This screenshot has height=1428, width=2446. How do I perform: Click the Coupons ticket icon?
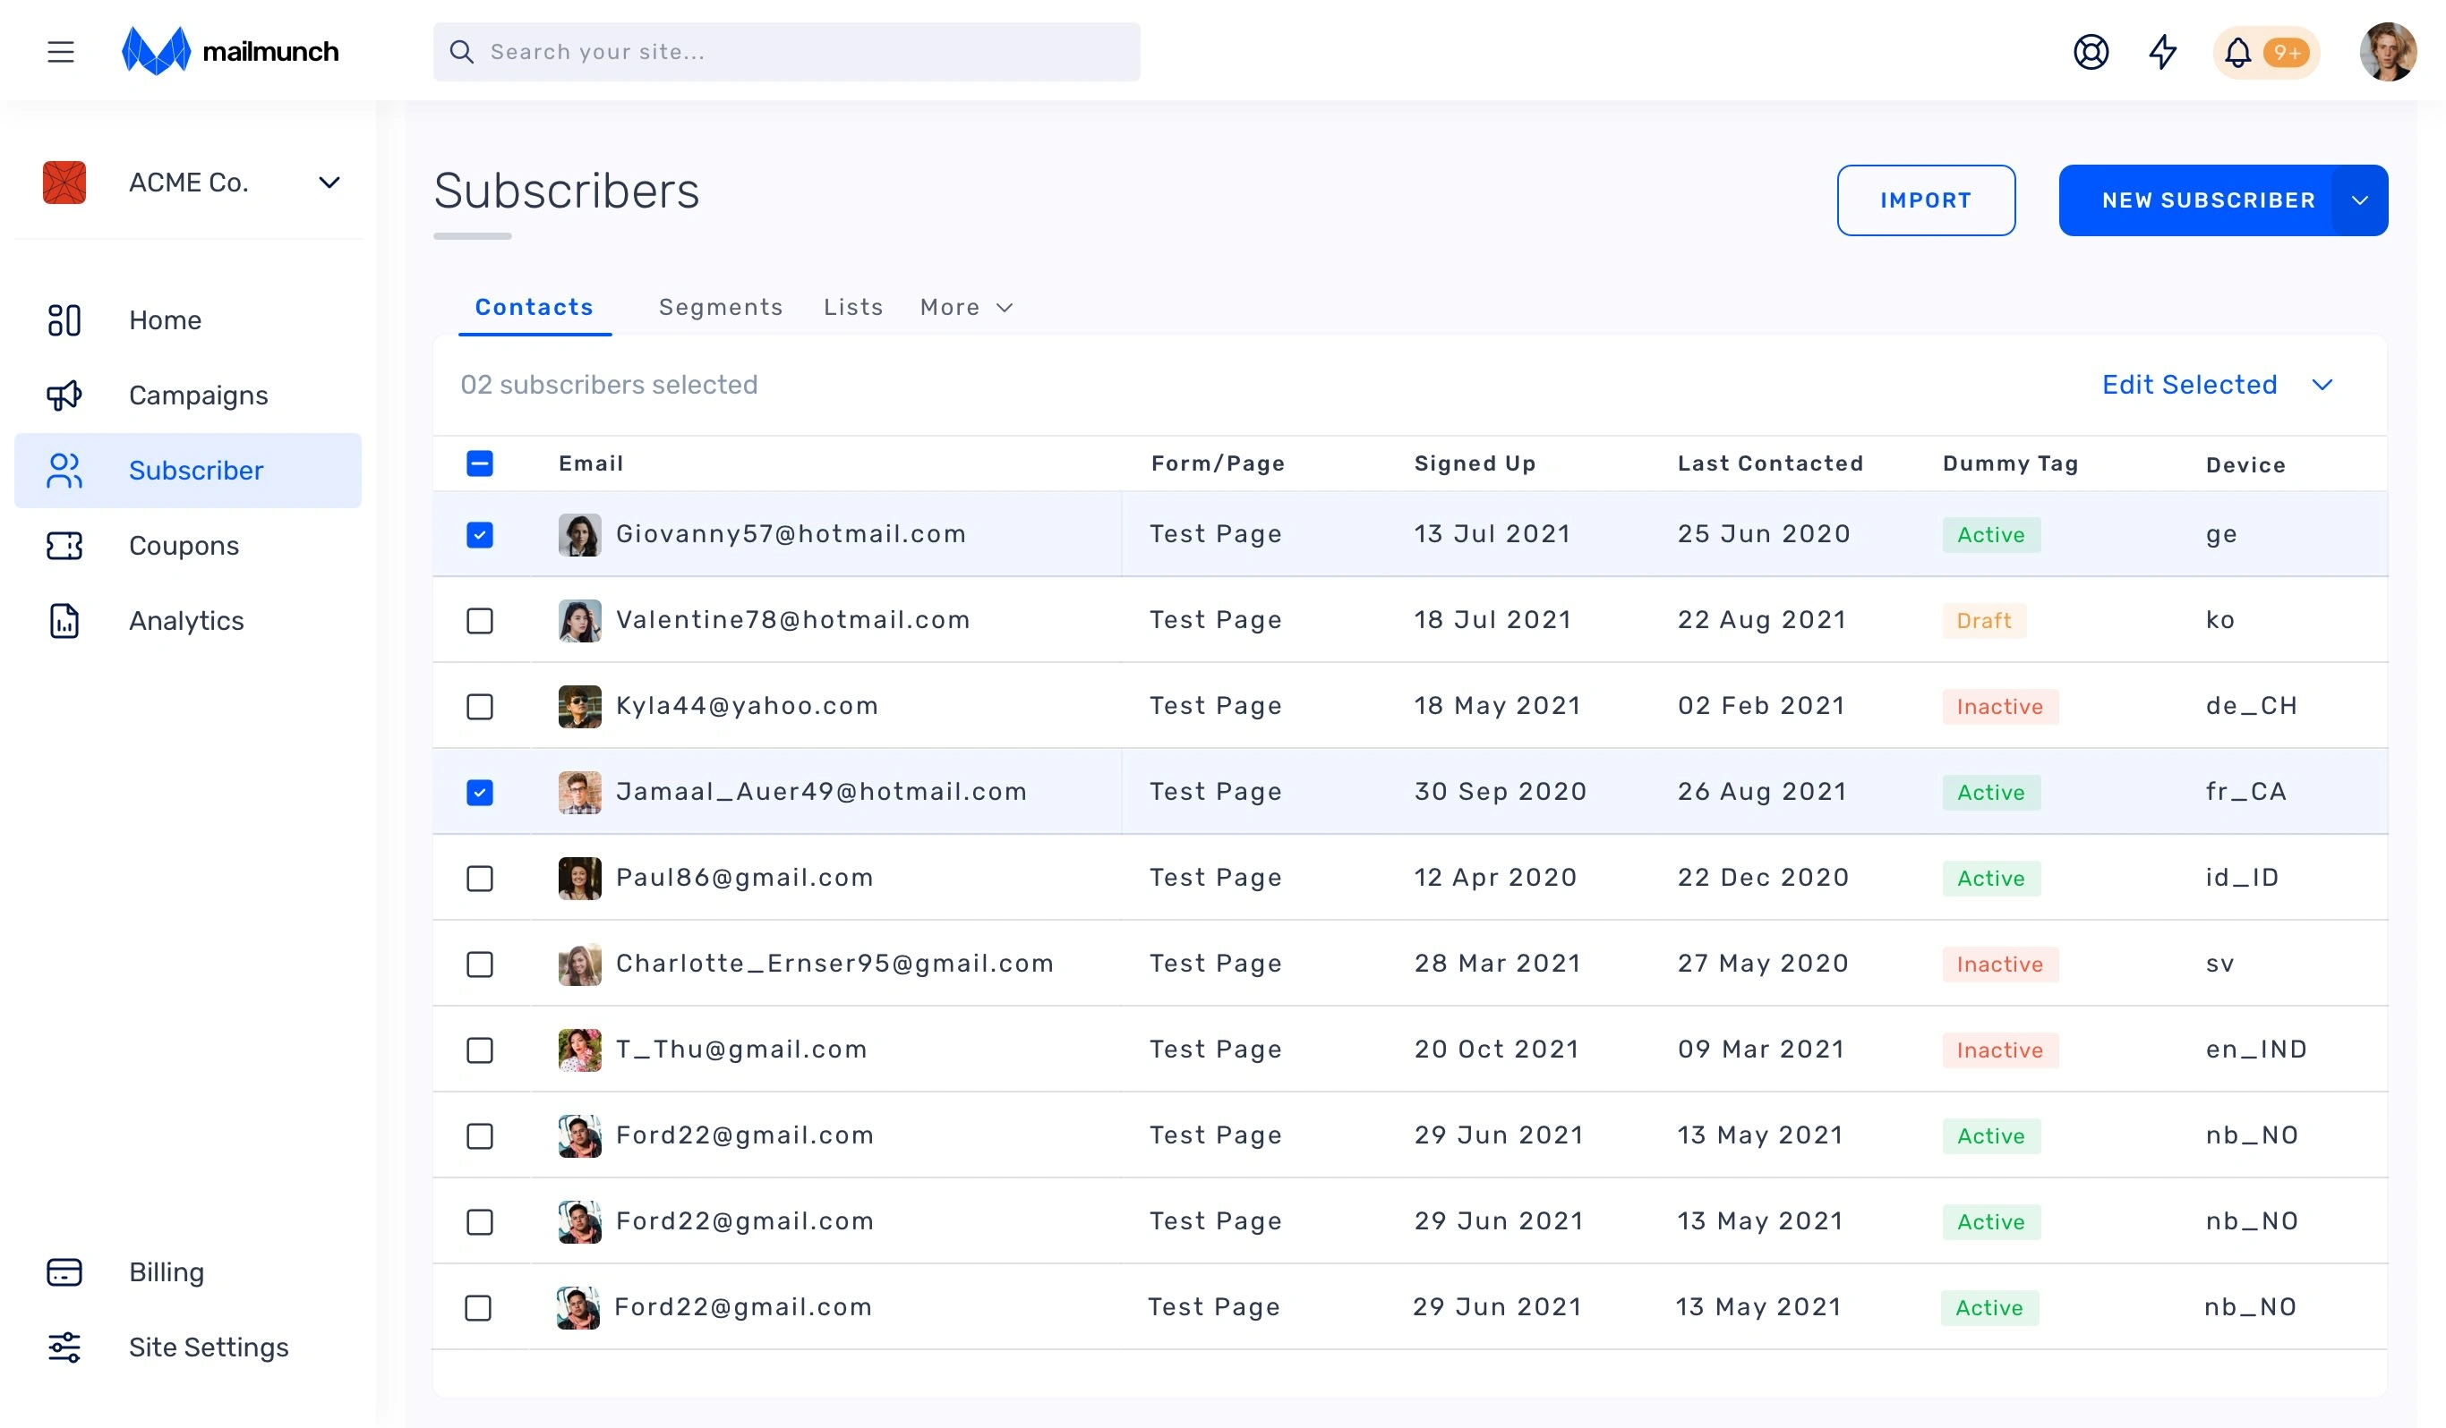pyautogui.click(x=64, y=546)
